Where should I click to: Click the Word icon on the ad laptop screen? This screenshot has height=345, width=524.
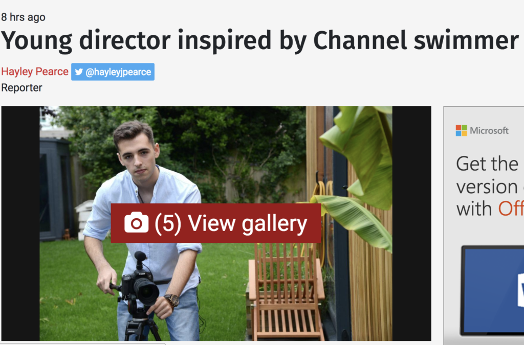(520, 290)
